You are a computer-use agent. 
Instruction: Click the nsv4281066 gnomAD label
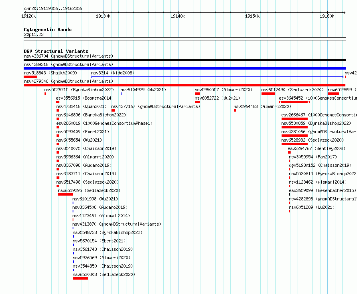point(319,132)
